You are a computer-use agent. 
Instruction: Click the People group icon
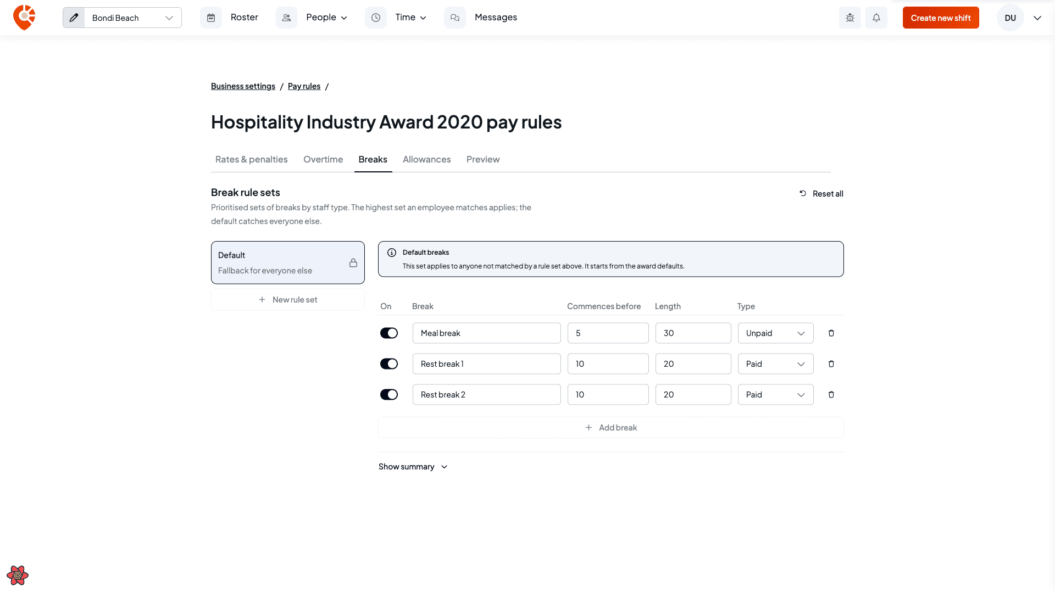286,18
